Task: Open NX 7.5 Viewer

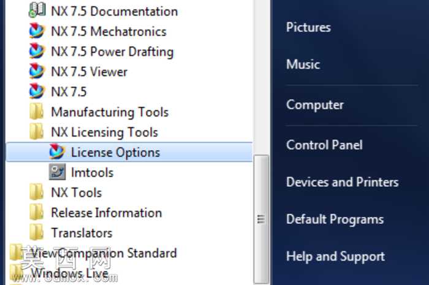Action: [89, 72]
